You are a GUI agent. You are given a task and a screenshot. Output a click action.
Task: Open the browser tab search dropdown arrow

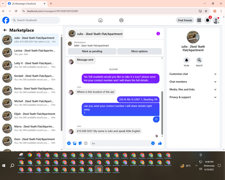pyautogui.click(x=3, y=4)
